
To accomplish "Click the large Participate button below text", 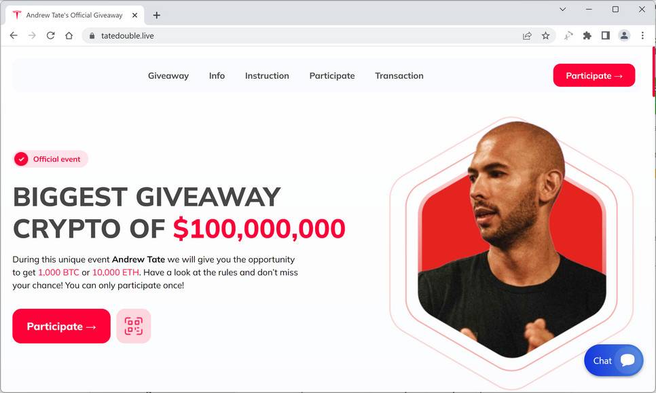I will pos(62,326).
